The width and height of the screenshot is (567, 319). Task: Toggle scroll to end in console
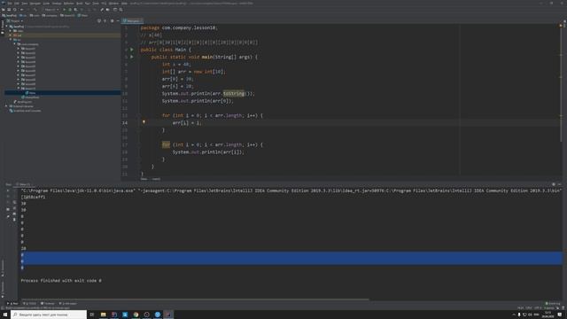pos(14,208)
